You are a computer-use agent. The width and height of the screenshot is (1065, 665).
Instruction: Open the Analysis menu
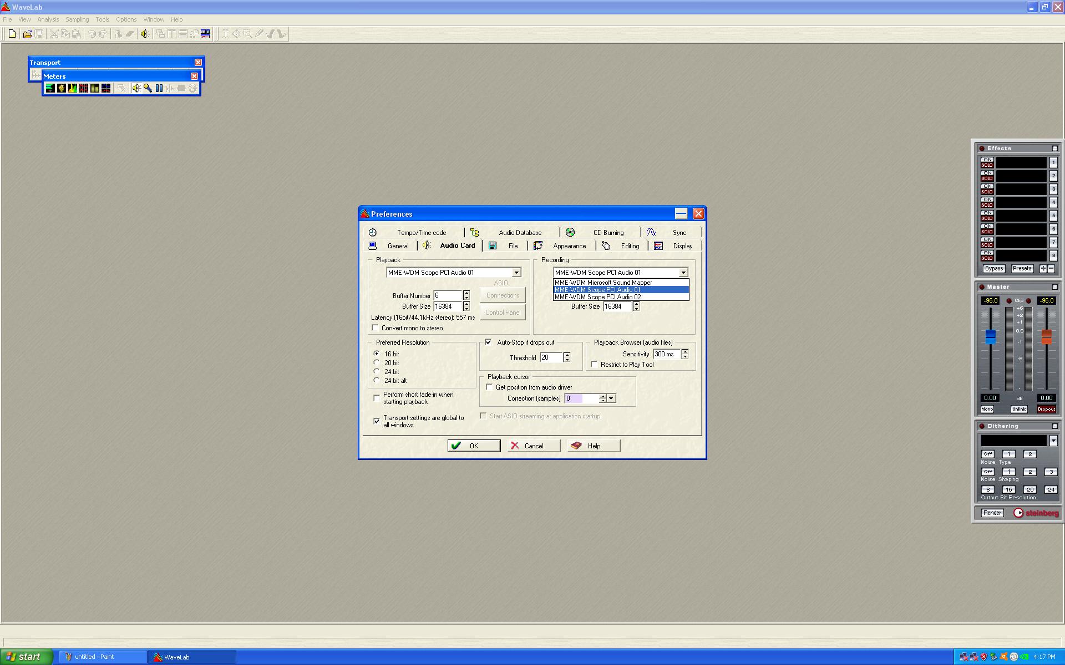coord(48,19)
